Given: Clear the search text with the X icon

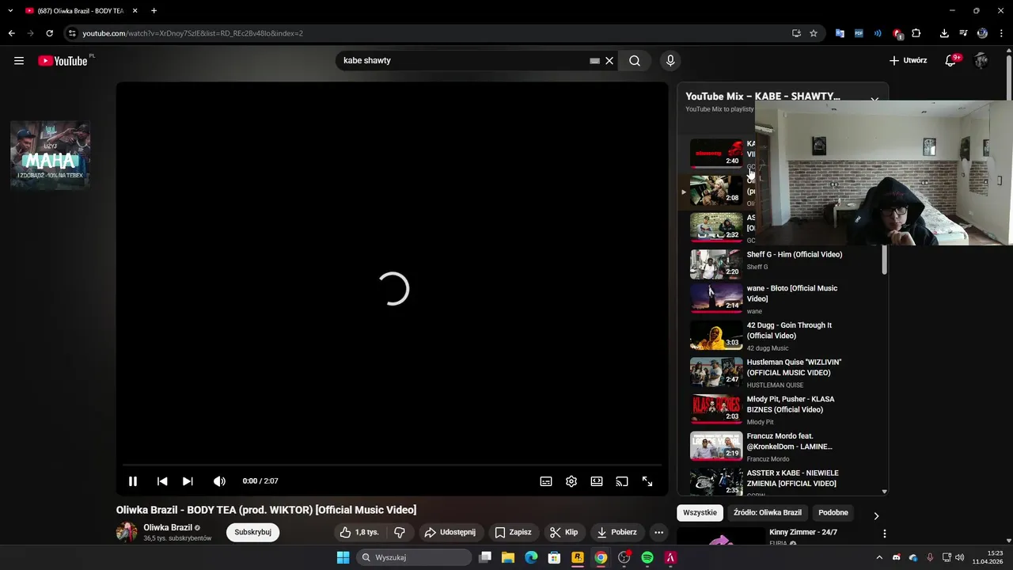Looking at the screenshot, I should tap(609, 61).
